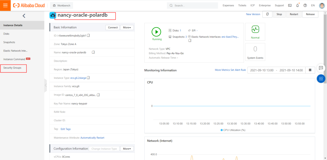
Task: Open the notifications bell
Action: (297, 5)
